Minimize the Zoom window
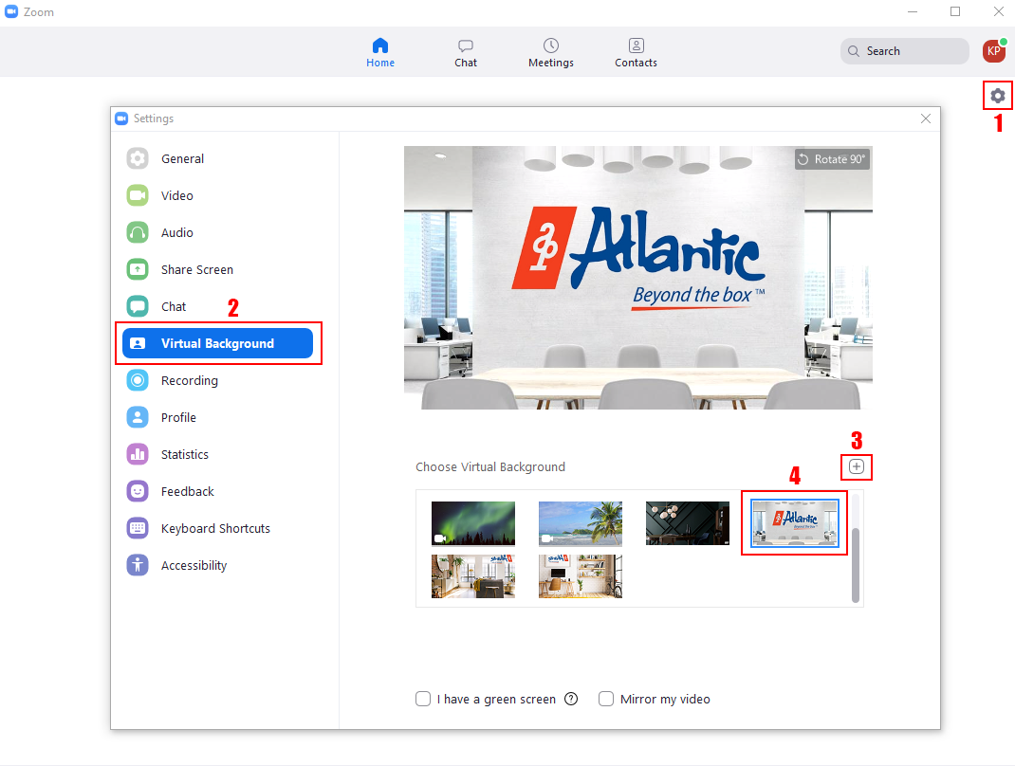The height and width of the screenshot is (766, 1015). 912,11
